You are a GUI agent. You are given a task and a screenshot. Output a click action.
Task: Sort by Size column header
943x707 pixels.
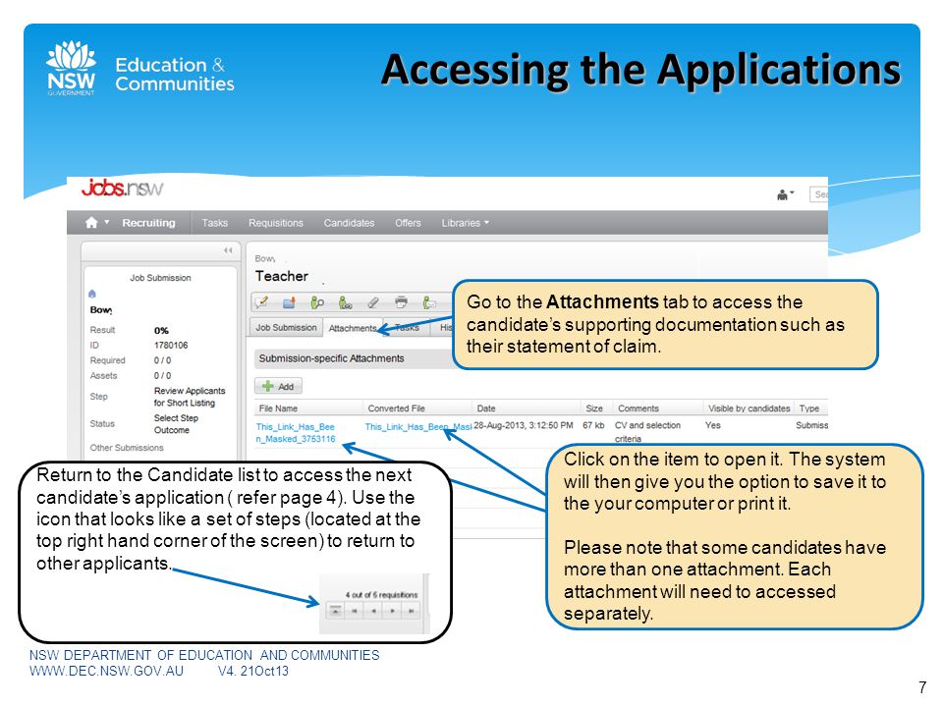tap(594, 408)
